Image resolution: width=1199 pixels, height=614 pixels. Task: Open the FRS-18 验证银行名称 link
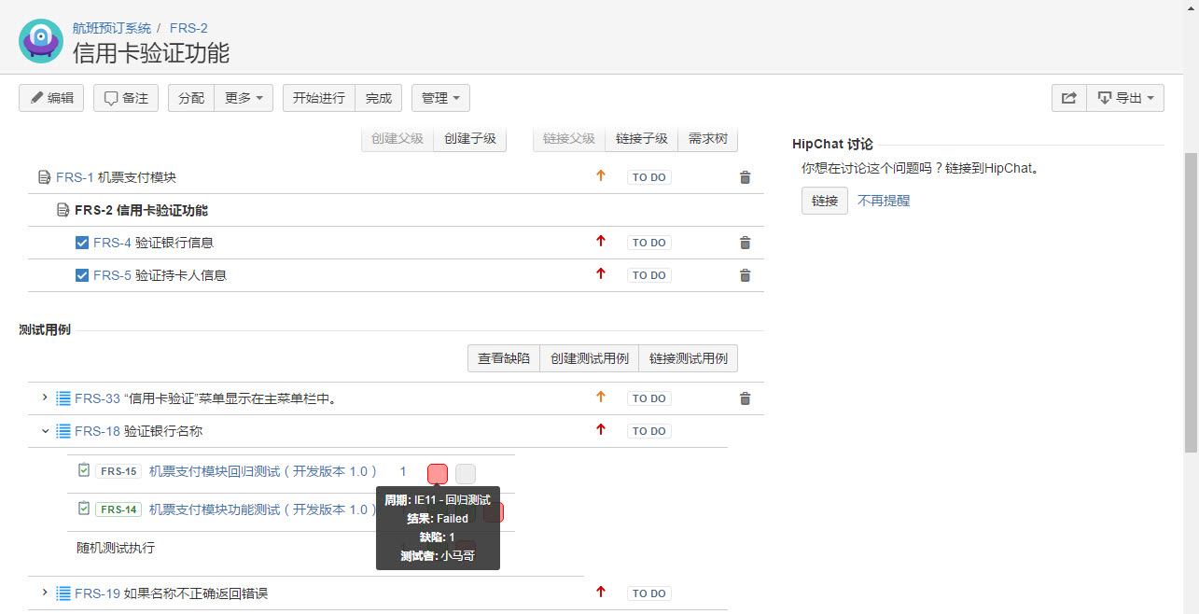[x=138, y=431]
